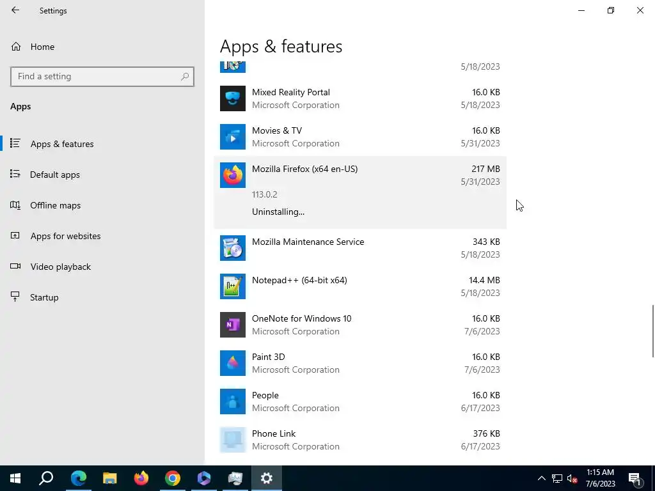Viewport: 655px width, 491px height.
Task: Select the OneNote for Windows 10 icon
Action: 233,325
